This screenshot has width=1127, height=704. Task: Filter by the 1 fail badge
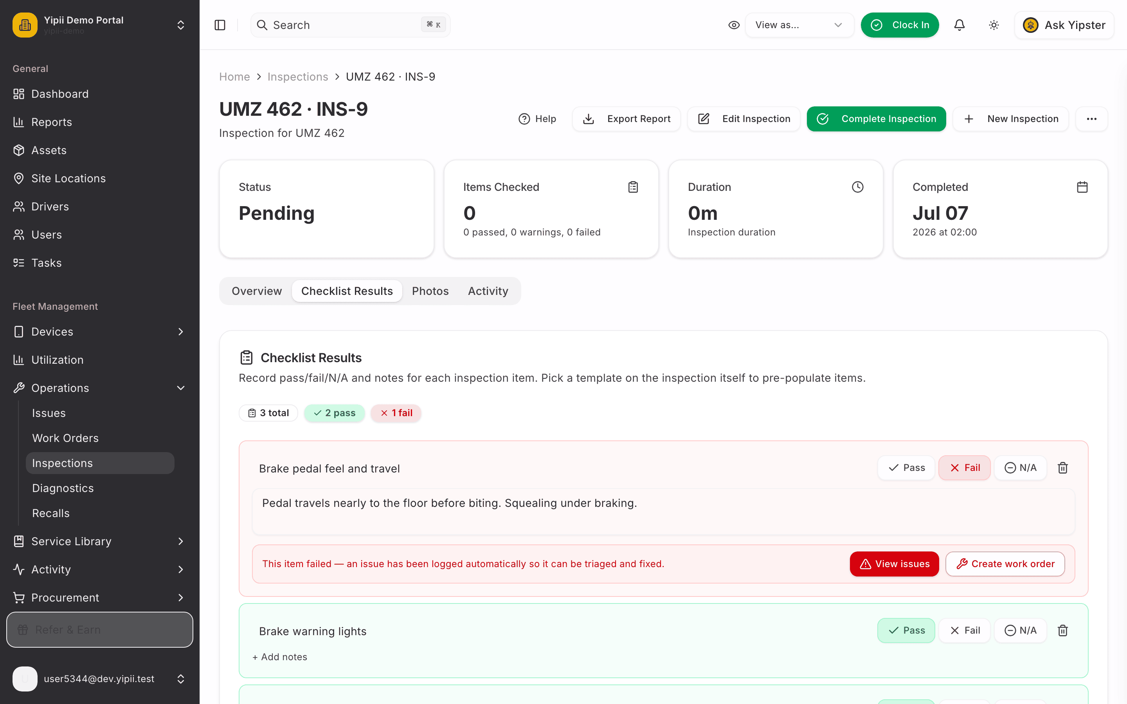[396, 413]
